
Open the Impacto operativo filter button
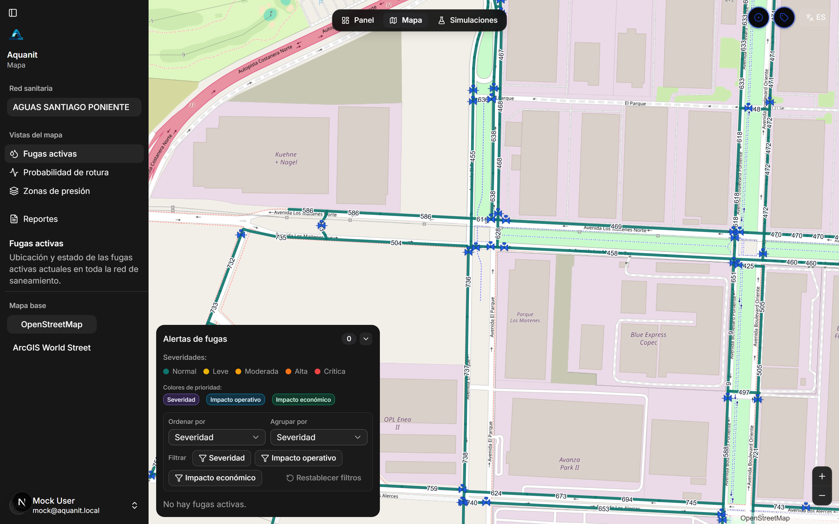(298, 458)
